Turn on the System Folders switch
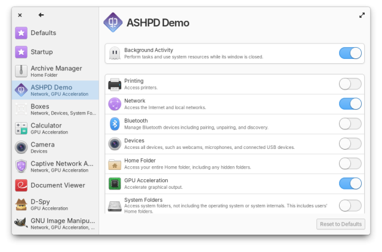 tap(350, 206)
